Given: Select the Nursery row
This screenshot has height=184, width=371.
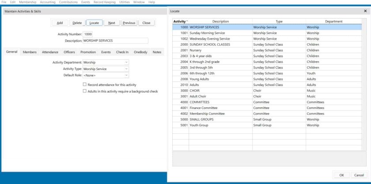Looking at the screenshot, I should click(267, 50).
